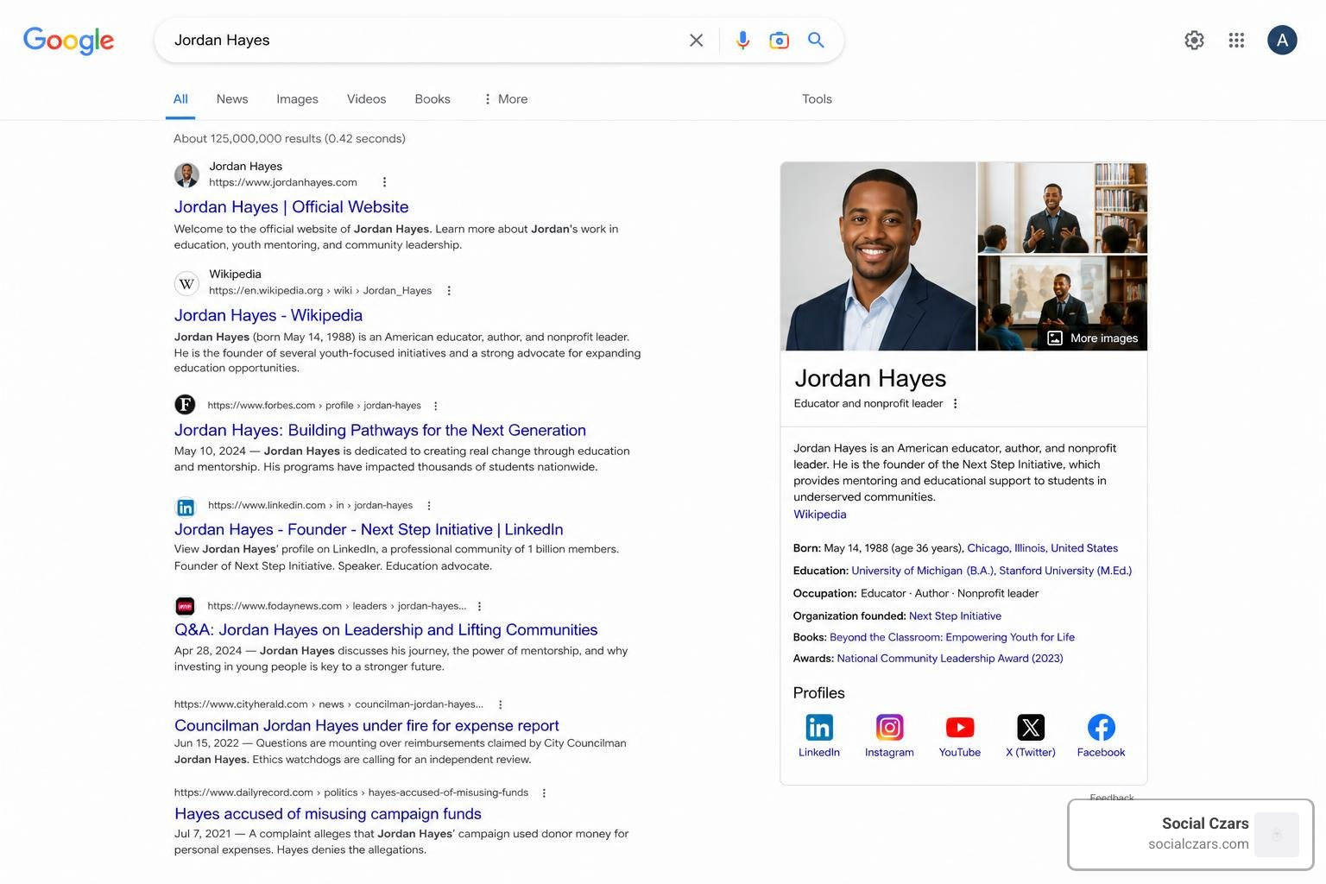
Task: Open Google Lens camera search
Action: [779, 40]
